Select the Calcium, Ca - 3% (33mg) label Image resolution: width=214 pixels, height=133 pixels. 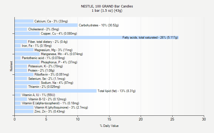pyautogui.click(x=51, y=21)
